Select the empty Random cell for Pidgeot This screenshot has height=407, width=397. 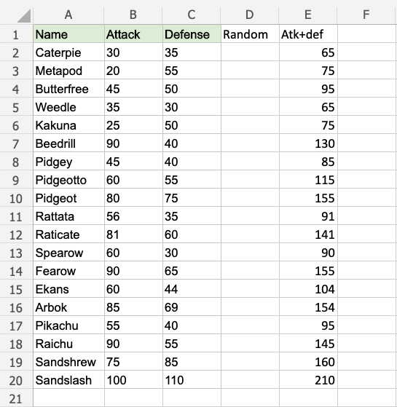click(x=250, y=198)
